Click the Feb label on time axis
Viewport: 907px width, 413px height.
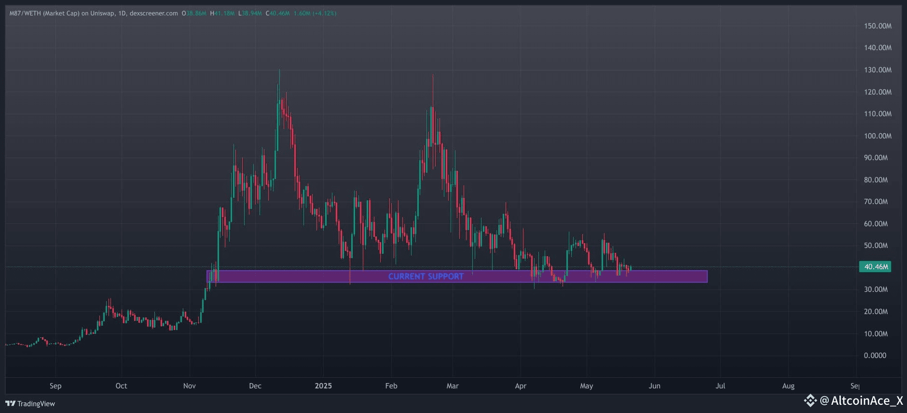(x=391, y=386)
